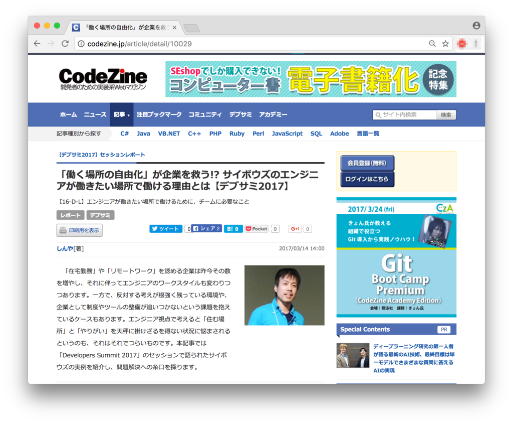Viewport: 513px width, 424px height.
Task: Click the CodeZine favicon tab
Action: point(76,28)
